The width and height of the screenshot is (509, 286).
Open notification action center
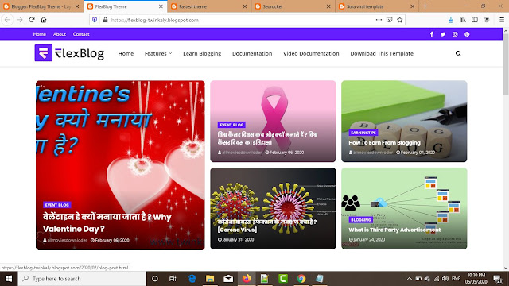pos(497,279)
